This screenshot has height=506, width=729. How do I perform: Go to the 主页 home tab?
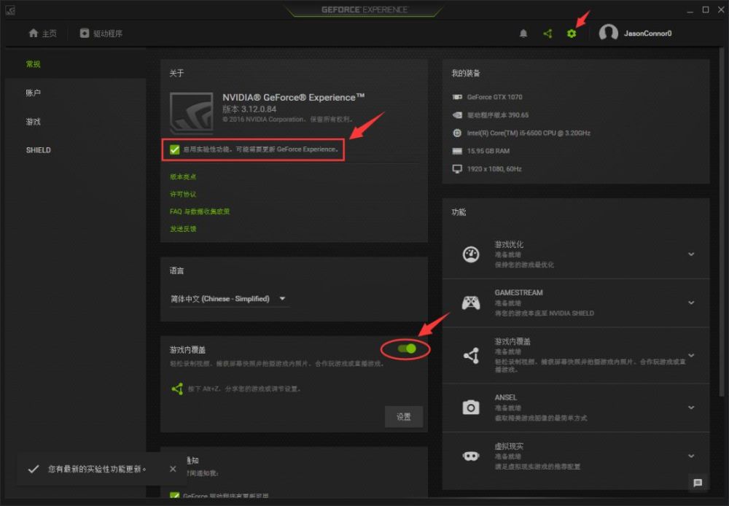[43, 34]
